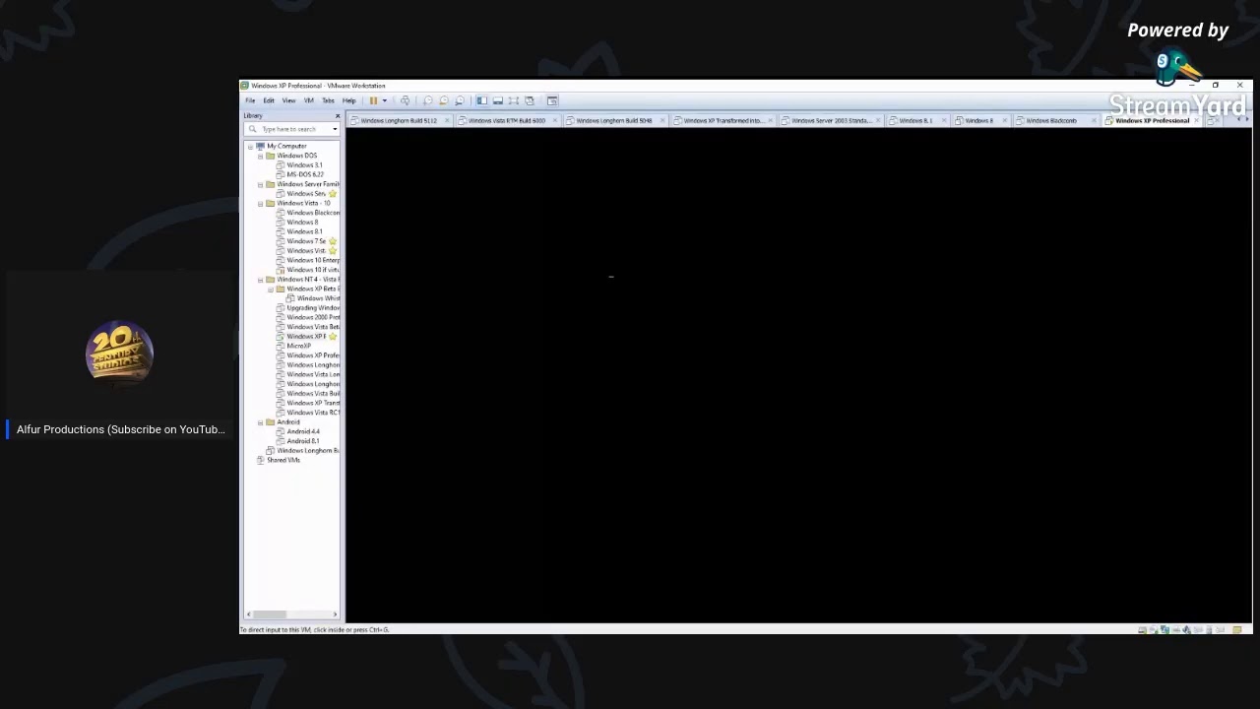Collapse the Windows XP Beta folder
Image resolution: width=1260 pixels, height=709 pixels.
[x=270, y=289]
